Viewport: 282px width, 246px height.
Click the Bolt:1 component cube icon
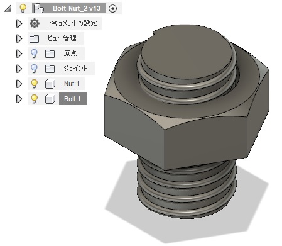[50, 99]
